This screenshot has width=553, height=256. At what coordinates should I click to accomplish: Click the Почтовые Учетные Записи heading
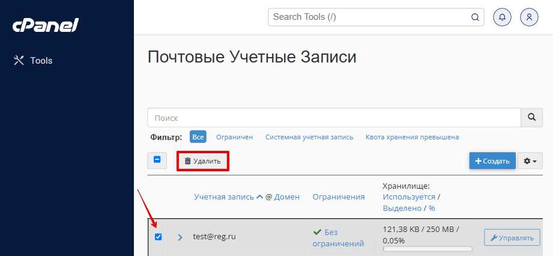[252, 57]
